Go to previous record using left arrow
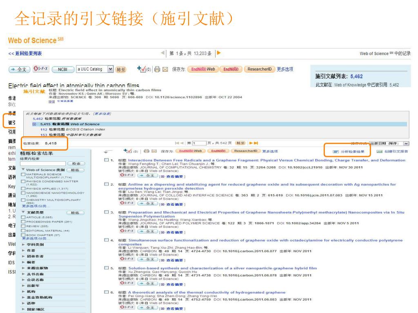 coord(162,53)
